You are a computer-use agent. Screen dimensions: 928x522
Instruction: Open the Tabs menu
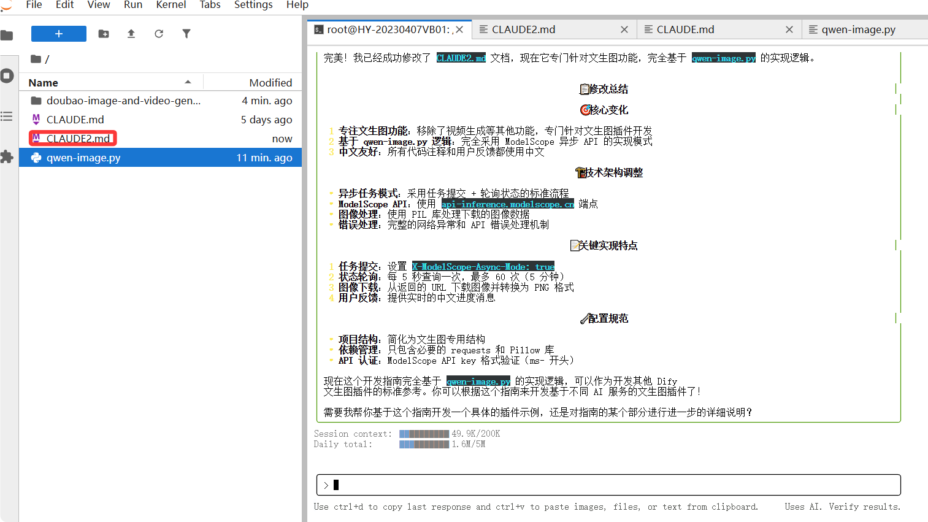coord(210,6)
